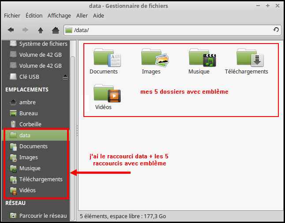Click the Back arrow toolbar button

click(11, 30)
